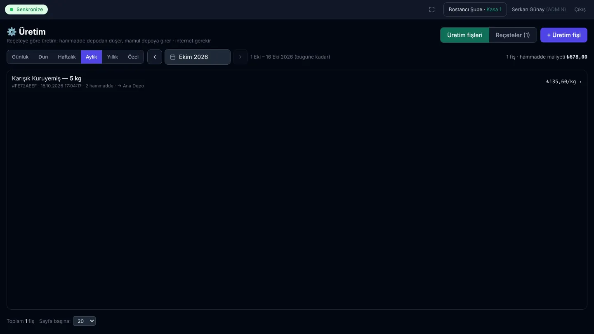Click the Senkronize status badge
Screen dimensions: 594x334
(x=26, y=9)
